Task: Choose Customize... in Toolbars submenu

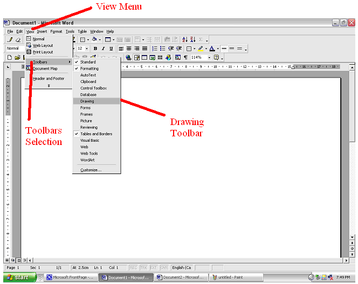Action: click(97, 170)
